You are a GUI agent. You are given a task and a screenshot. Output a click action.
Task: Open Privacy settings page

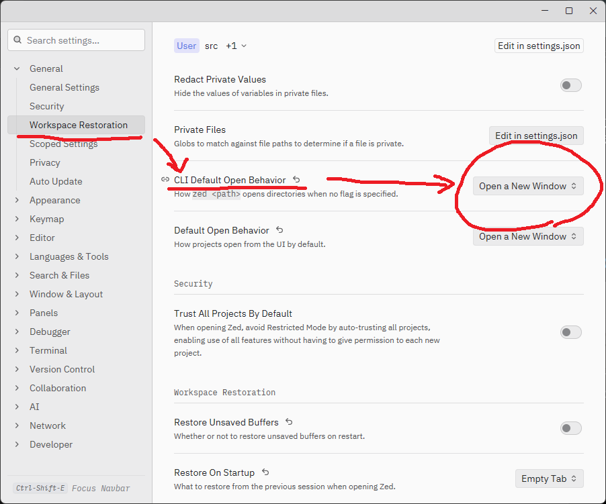pos(45,162)
